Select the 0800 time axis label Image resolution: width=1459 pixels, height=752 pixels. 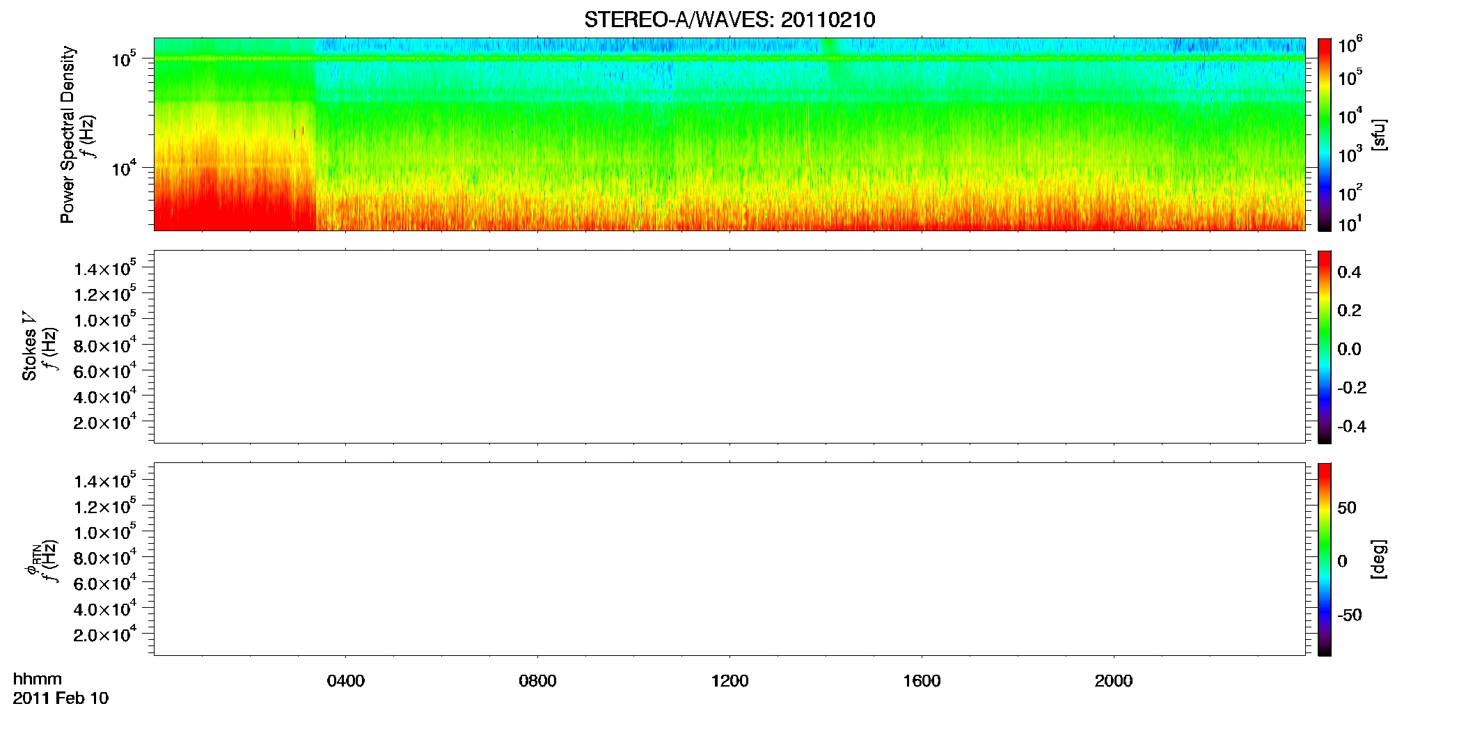537,680
